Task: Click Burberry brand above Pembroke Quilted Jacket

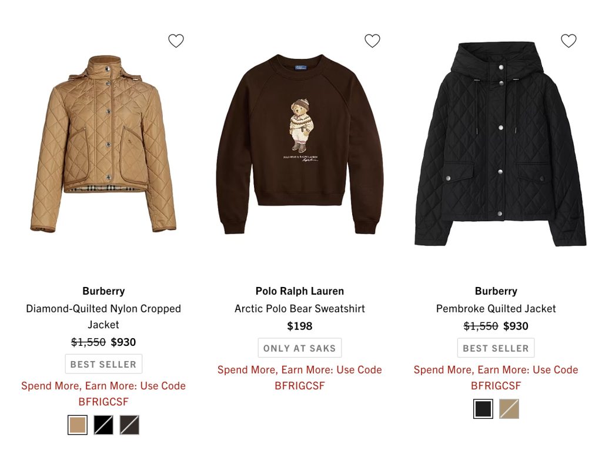Action: (496, 291)
